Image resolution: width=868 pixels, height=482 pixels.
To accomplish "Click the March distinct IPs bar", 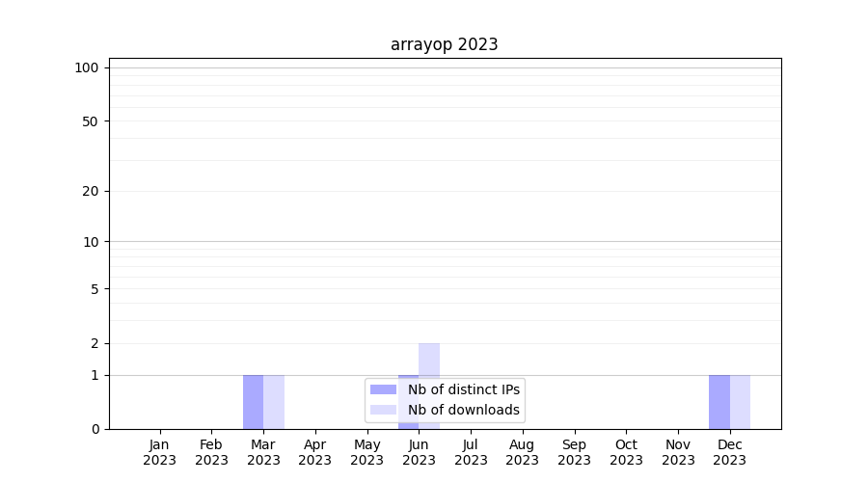I will pos(253,402).
